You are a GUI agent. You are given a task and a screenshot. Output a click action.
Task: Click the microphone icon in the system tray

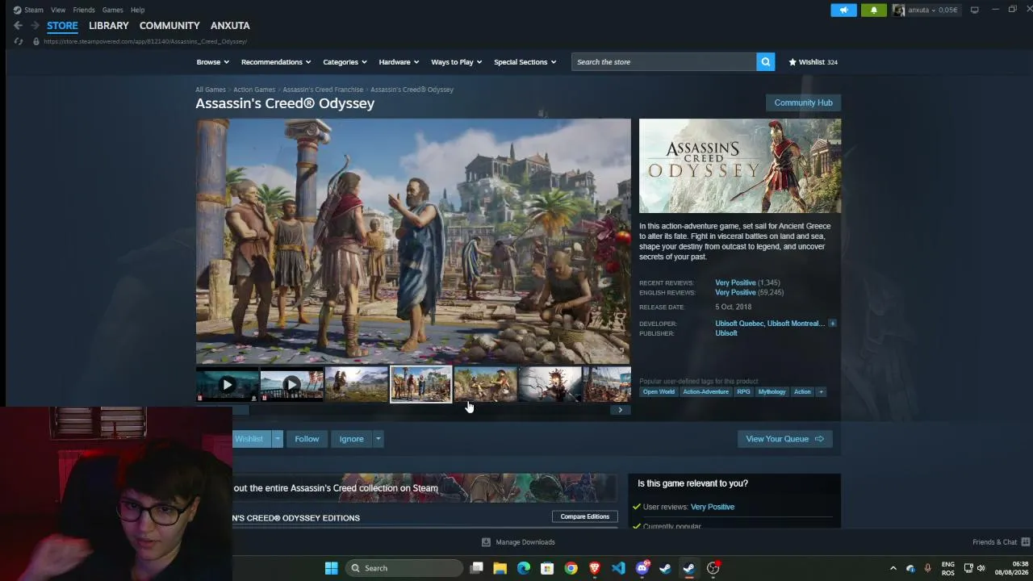pos(927,568)
